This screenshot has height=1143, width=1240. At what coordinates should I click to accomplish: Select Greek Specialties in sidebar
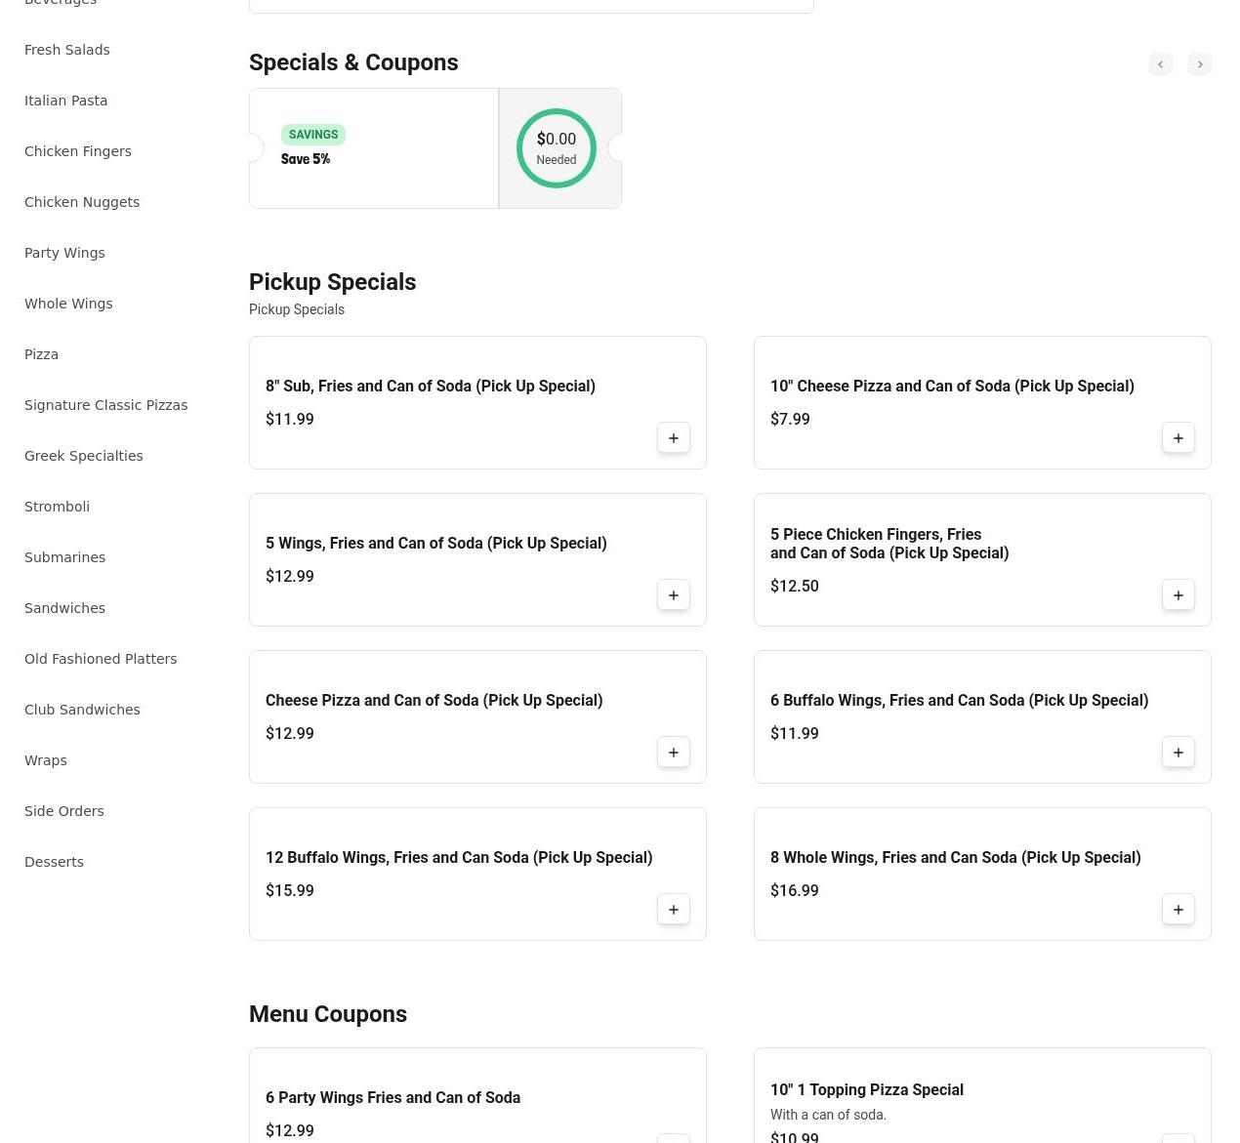(83, 456)
